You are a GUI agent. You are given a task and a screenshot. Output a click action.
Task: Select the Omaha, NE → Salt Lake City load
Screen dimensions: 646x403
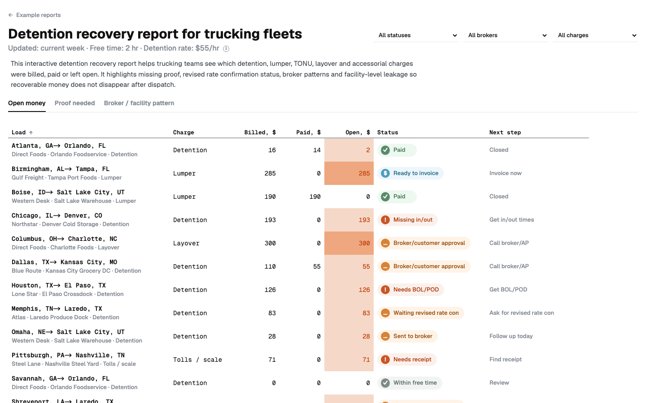pyautogui.click(x=68, y=332)
